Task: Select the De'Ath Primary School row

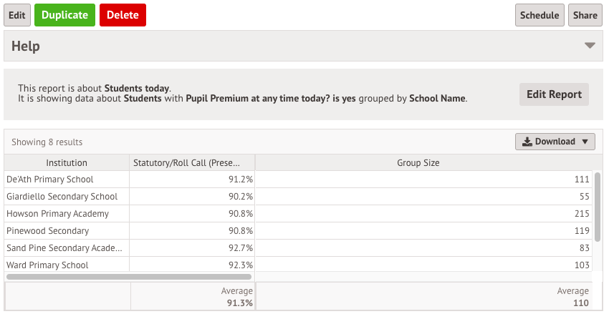Action: click(298, 180)
